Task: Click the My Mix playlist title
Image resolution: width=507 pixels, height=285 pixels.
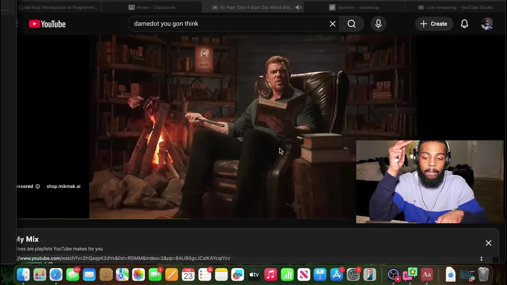Action: click(x=27, y=239)
